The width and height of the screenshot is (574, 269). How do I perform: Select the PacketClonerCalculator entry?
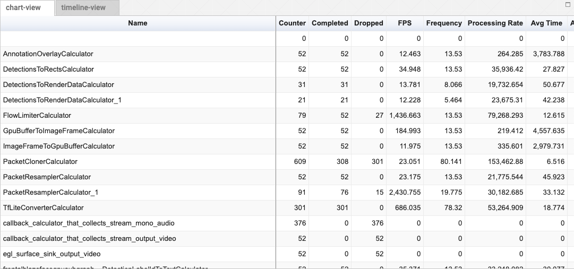click(x=40, y=161)
